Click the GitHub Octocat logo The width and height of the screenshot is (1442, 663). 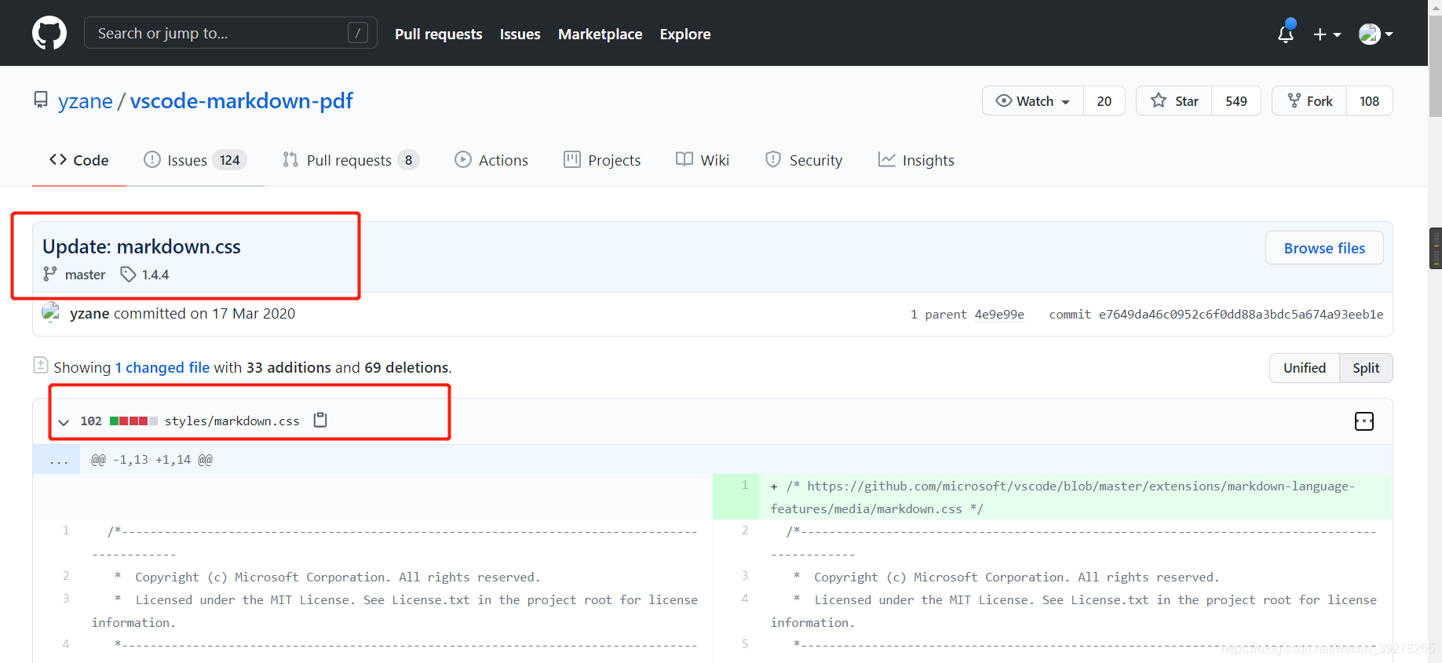[x=49, y=33]
